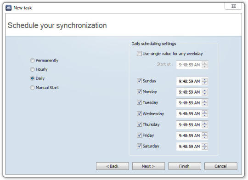The width and height of the screenshot is (248, 180).
Task: Decrease Thursday time with down arrow
Action: (205, 126)
